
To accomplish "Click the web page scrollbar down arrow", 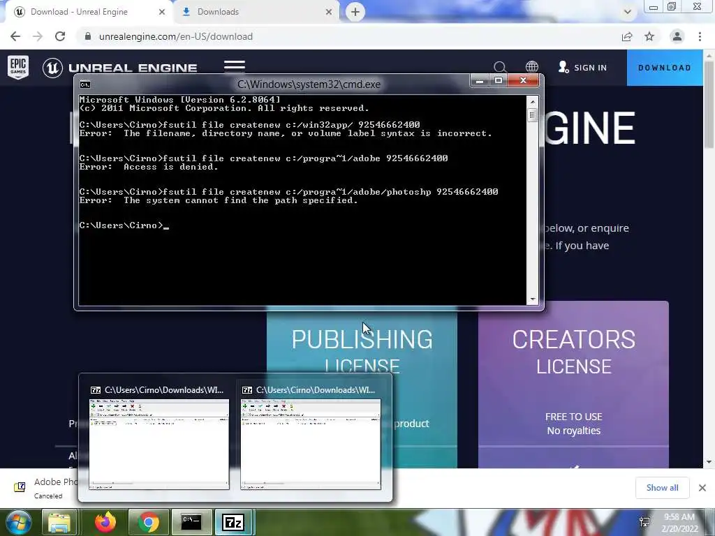I will click(709, 462).
